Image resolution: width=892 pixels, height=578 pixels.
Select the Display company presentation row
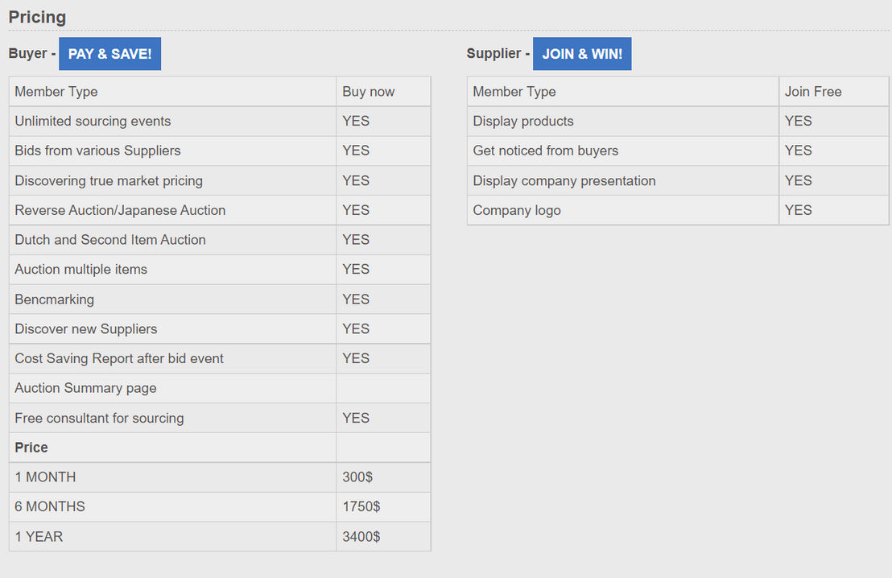coord(678,181)
